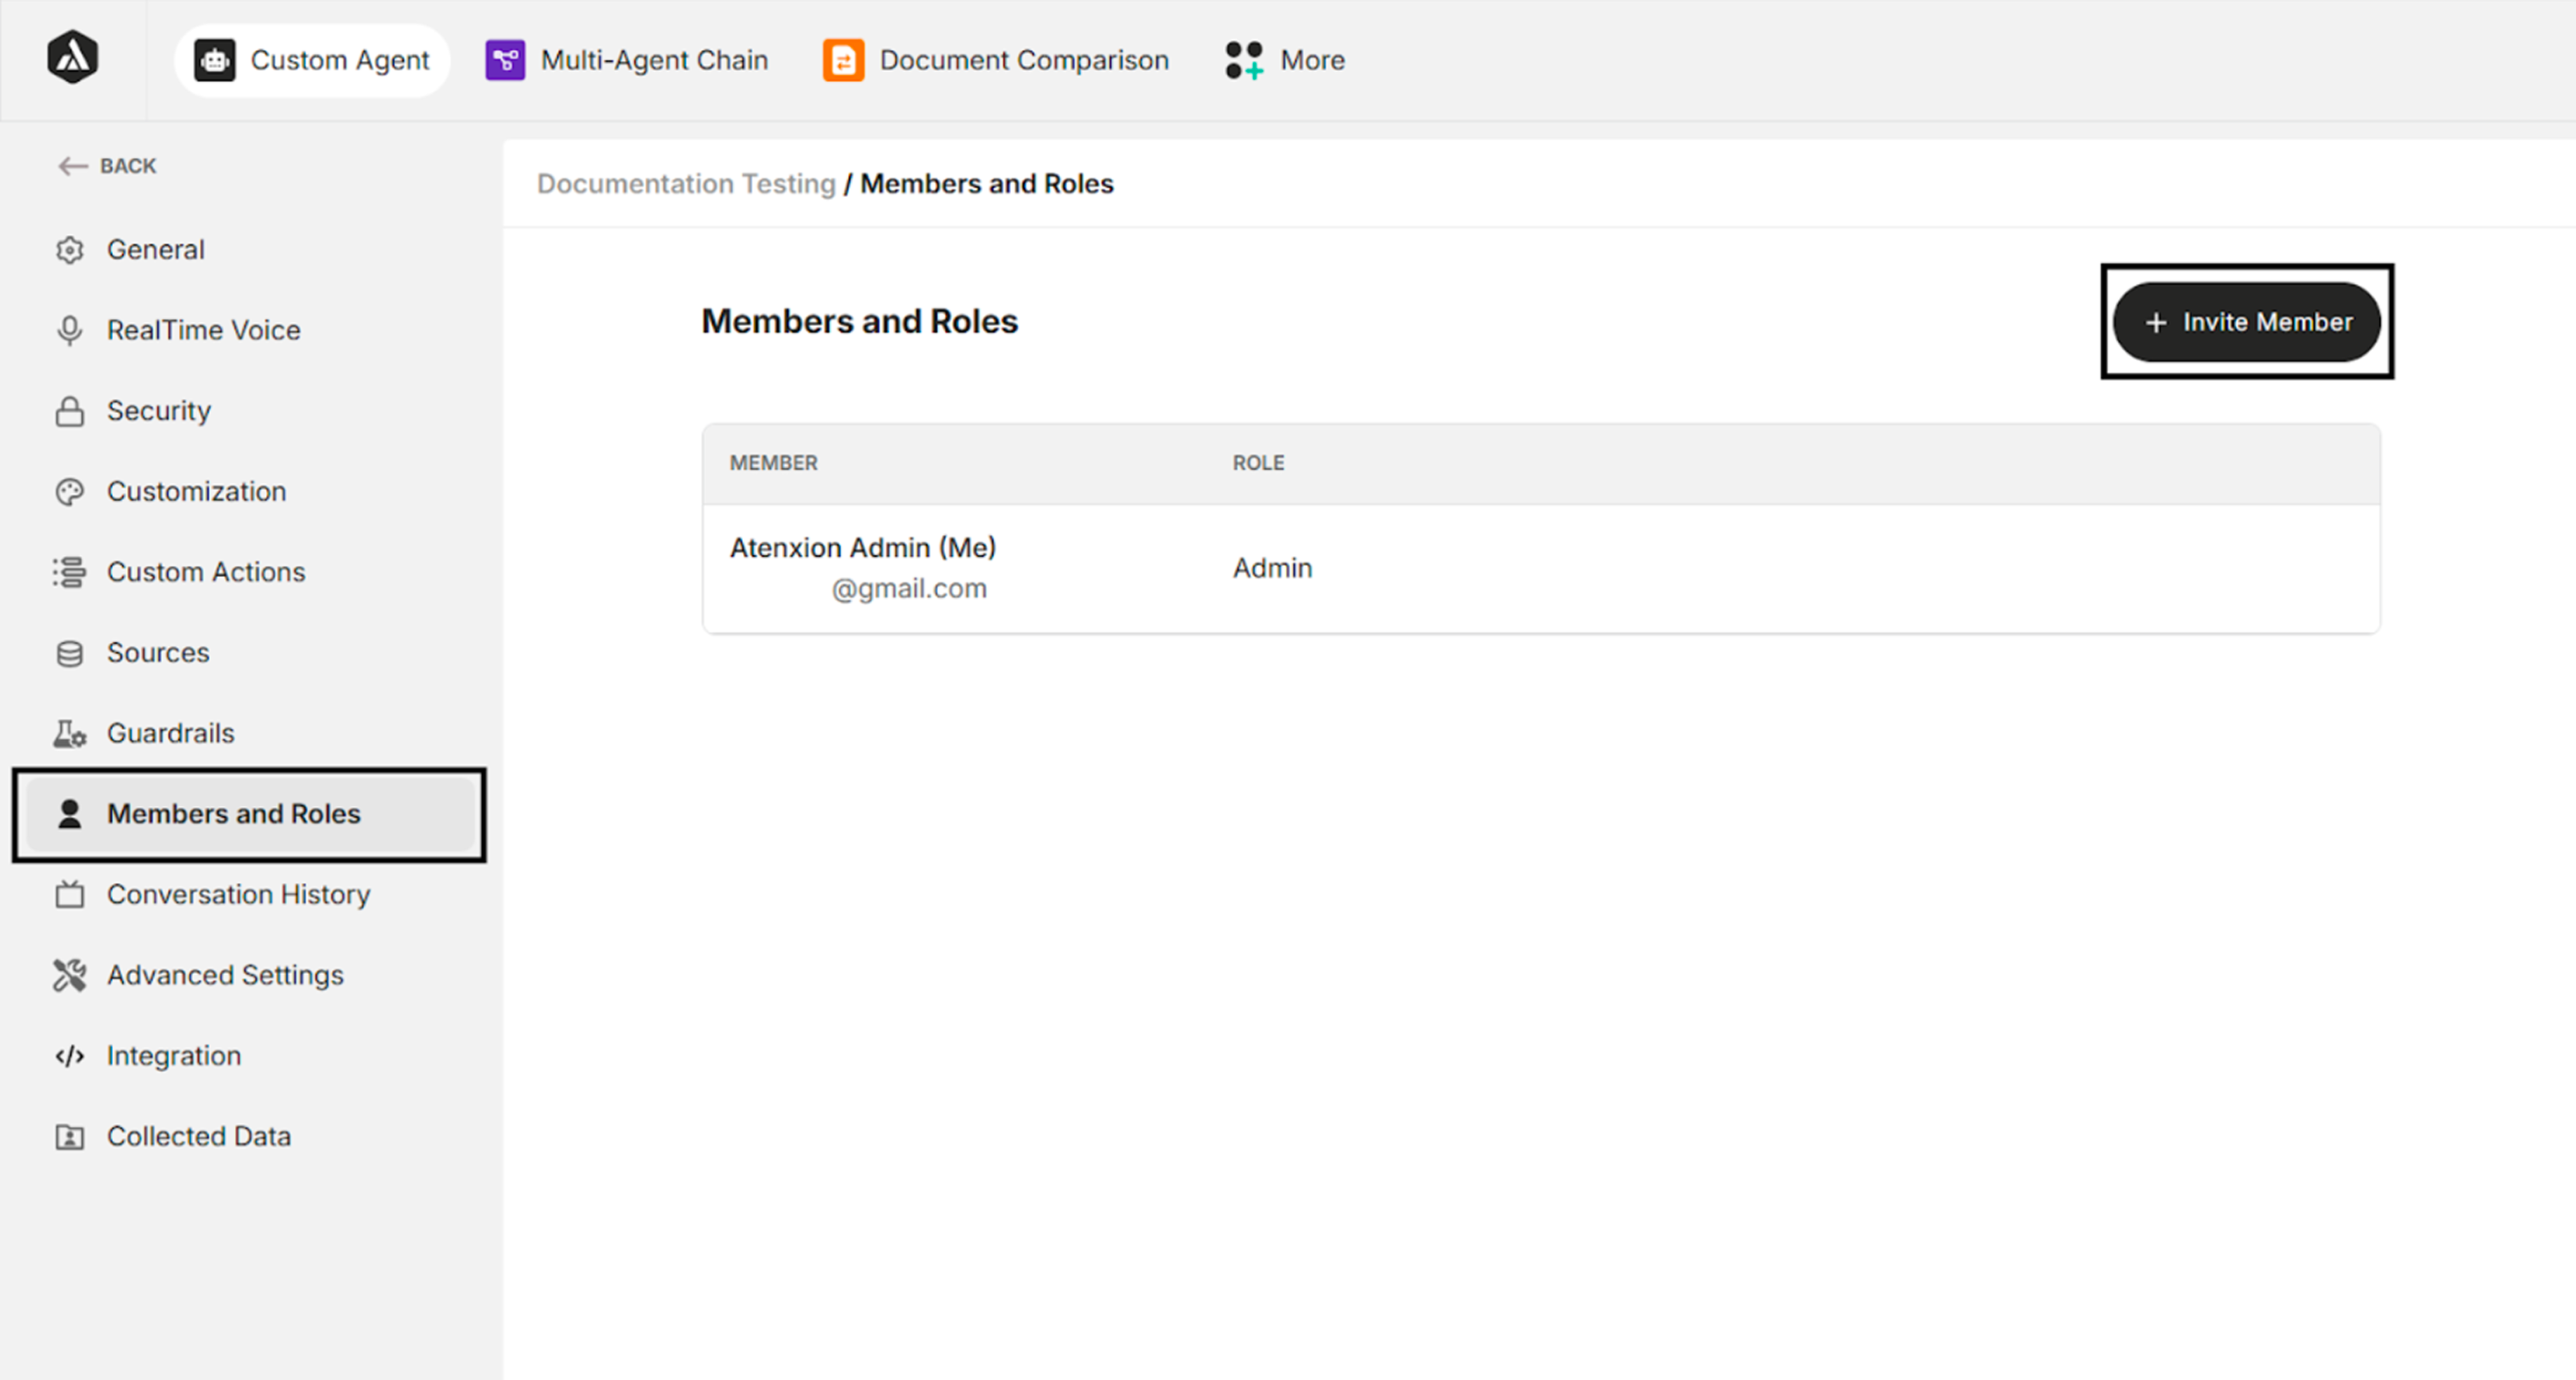Open the Advanced Settings tools icon
Viewport: 2576px width, 1380px height.
(70, 975)
